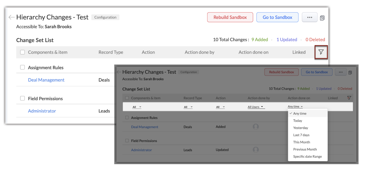Open the ellipsis more-options button in the back window

[310, 17]
